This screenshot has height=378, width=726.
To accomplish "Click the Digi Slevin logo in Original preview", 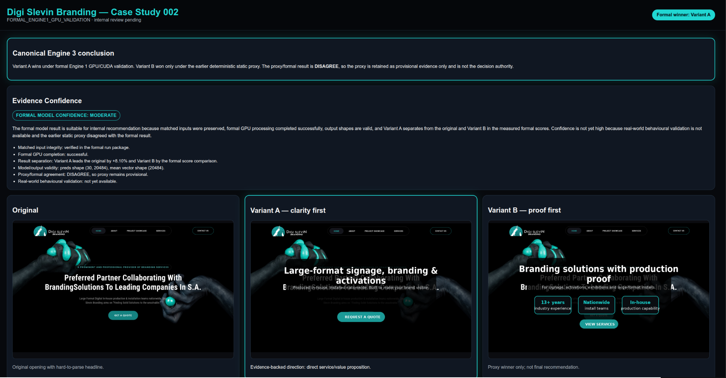I will [51, 231].
